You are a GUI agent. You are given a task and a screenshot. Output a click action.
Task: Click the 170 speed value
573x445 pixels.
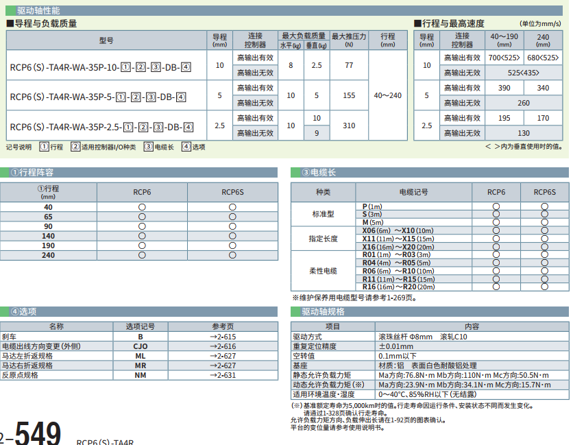pyautogui.click(x=543, y=118)
